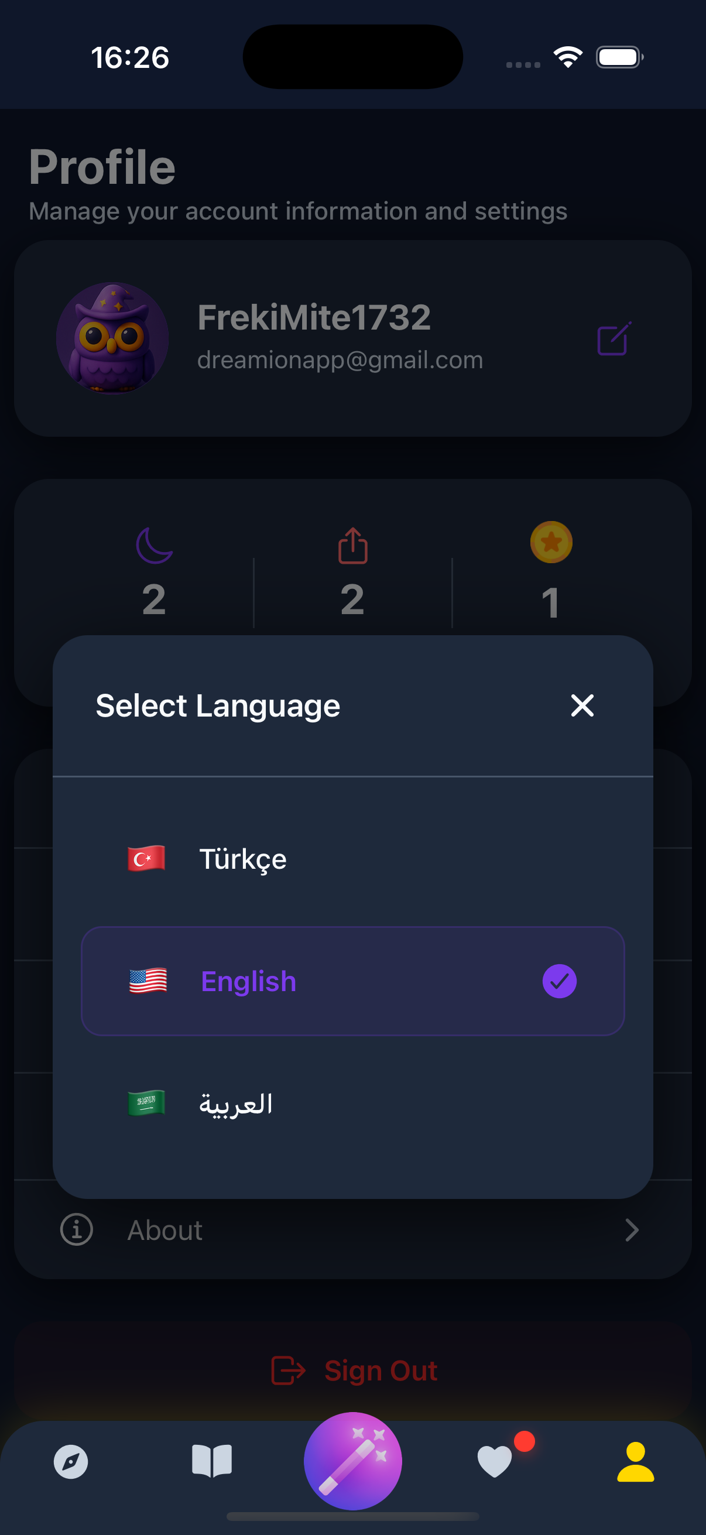This screenshot has height=1535, width=706.
Task: Click the edit profile pencil icon
Action: (614, 339)
